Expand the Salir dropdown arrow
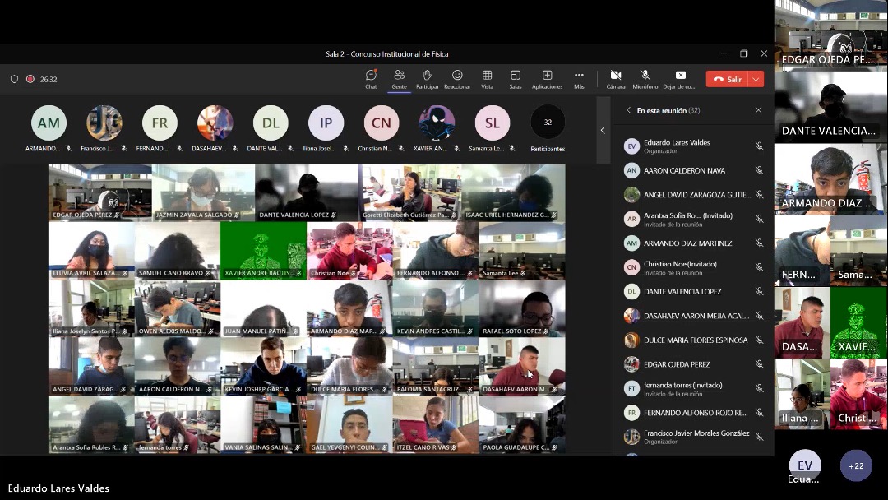This screenshot has width=888, height=500. point(756,80)
